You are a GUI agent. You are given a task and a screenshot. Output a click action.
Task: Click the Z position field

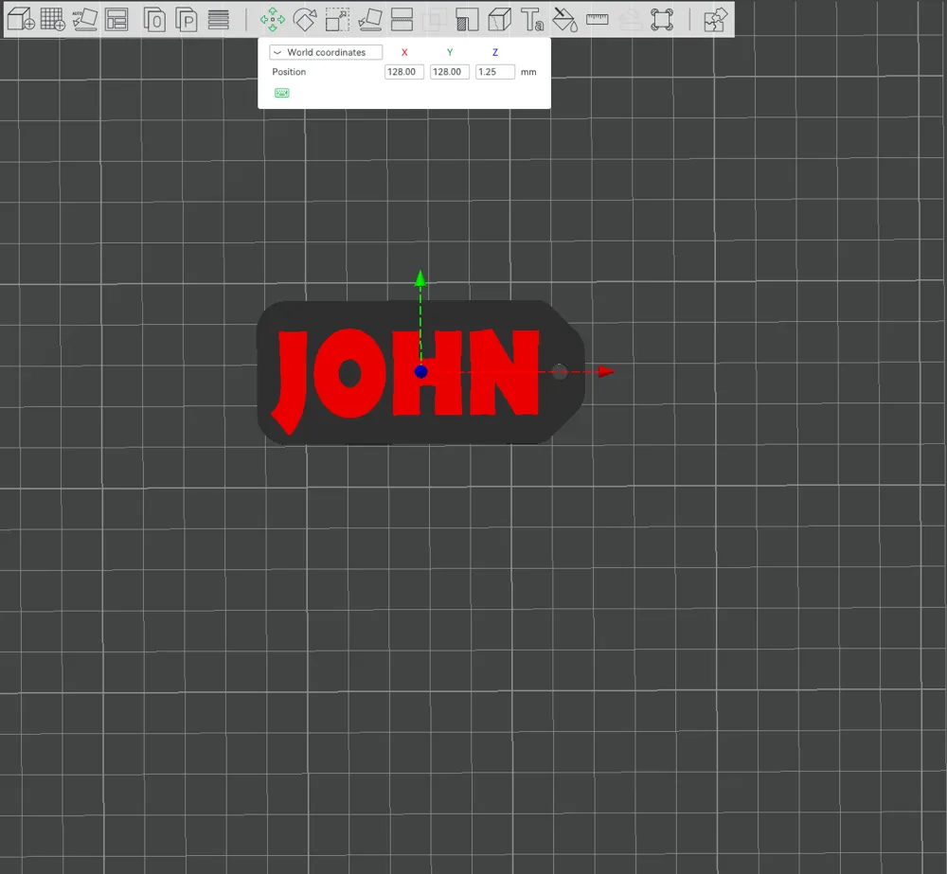(x=495, y=72)
